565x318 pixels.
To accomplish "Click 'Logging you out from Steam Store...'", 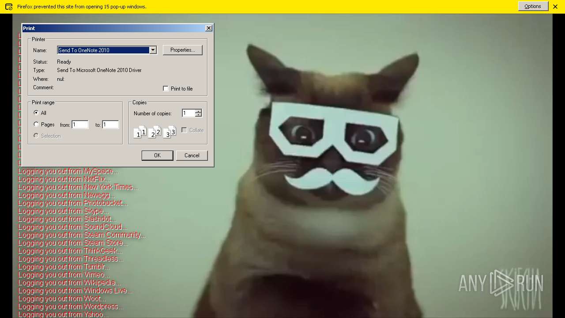I will pos(73,242).
